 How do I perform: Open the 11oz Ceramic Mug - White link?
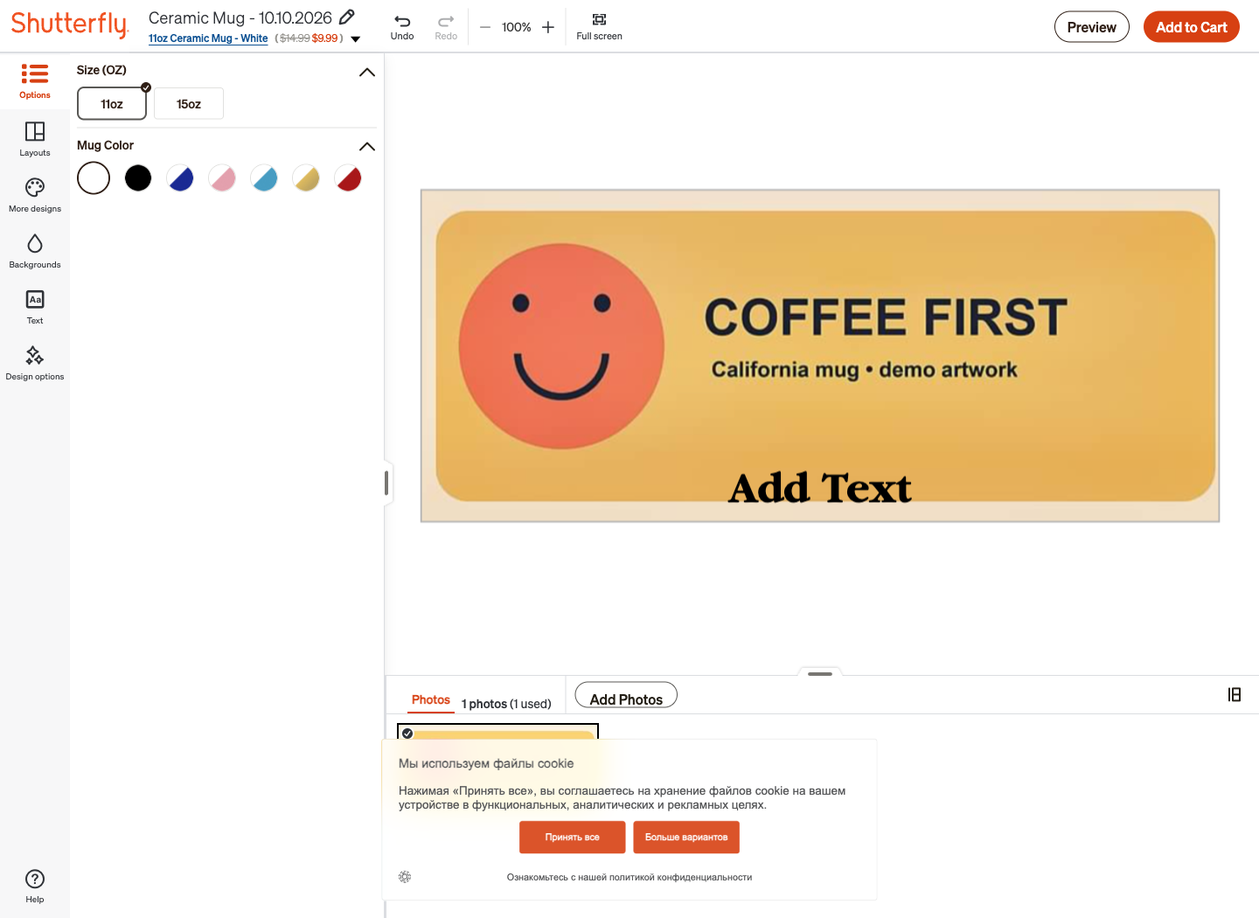[208, 38]
